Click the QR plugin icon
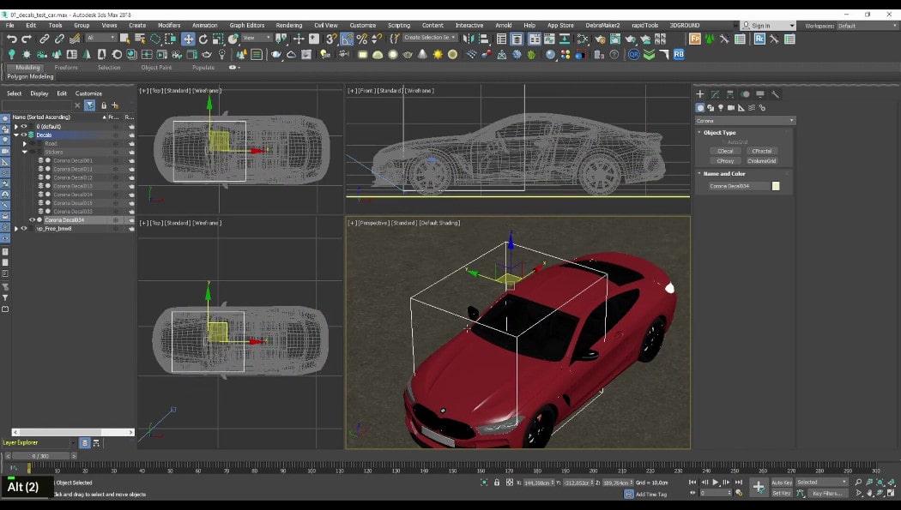The height and width of the screenshot is (510, 901). pos(634,55)
